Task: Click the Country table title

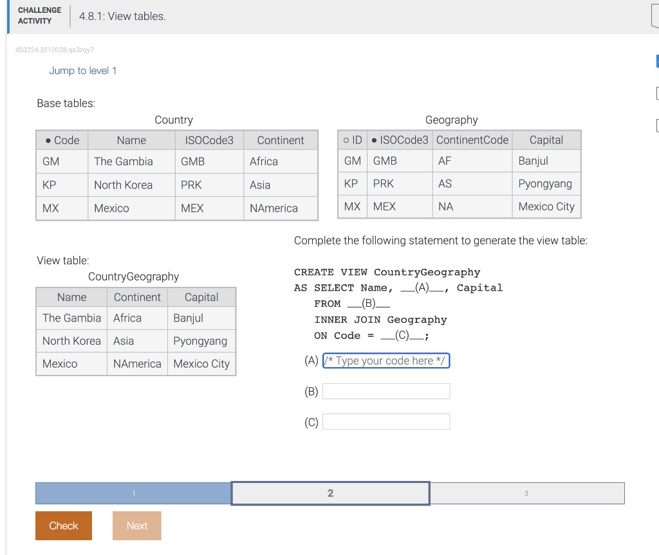Action: click(174, 120)
